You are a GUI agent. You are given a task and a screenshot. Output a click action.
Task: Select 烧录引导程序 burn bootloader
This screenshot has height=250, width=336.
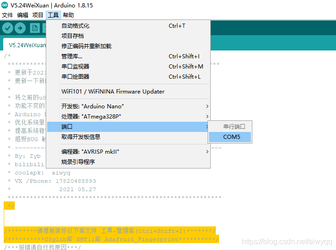(x=128, y=162)
